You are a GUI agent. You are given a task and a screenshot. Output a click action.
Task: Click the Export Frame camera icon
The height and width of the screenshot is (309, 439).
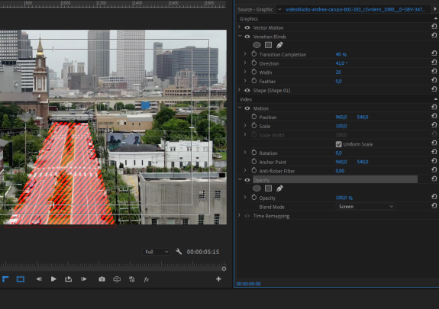click(x=102, y=279)
